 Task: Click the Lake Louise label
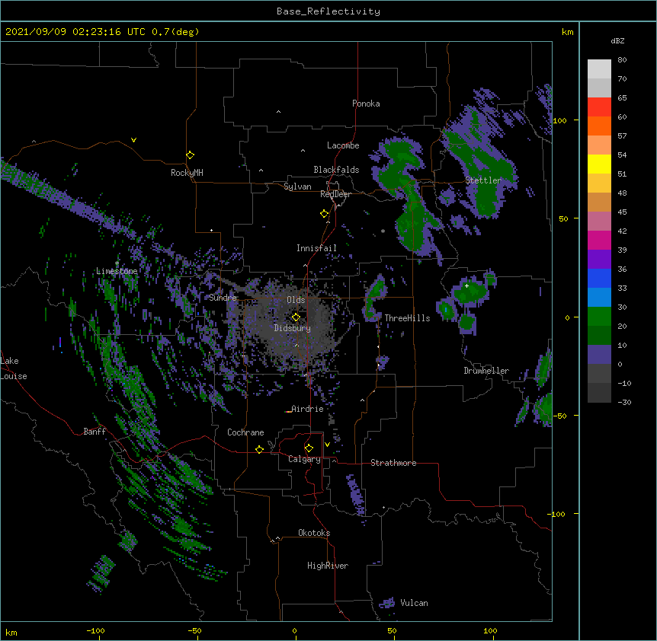pyautogui.click(x=14, y=368)
